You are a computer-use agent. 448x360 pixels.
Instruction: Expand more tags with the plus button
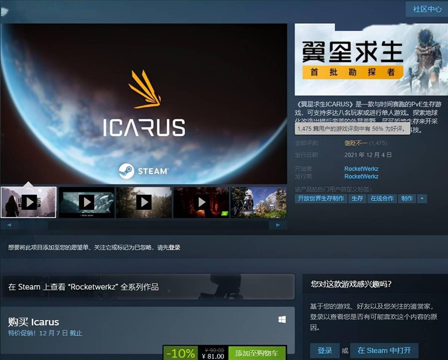pos(422,199)
